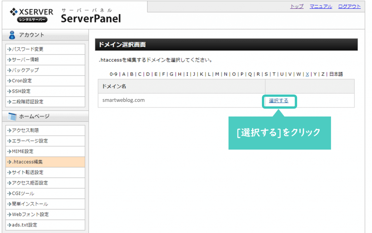Open サイト転送設定 menu item
Image resolution: width=372 pixels, height=233 pixels.
45,172
